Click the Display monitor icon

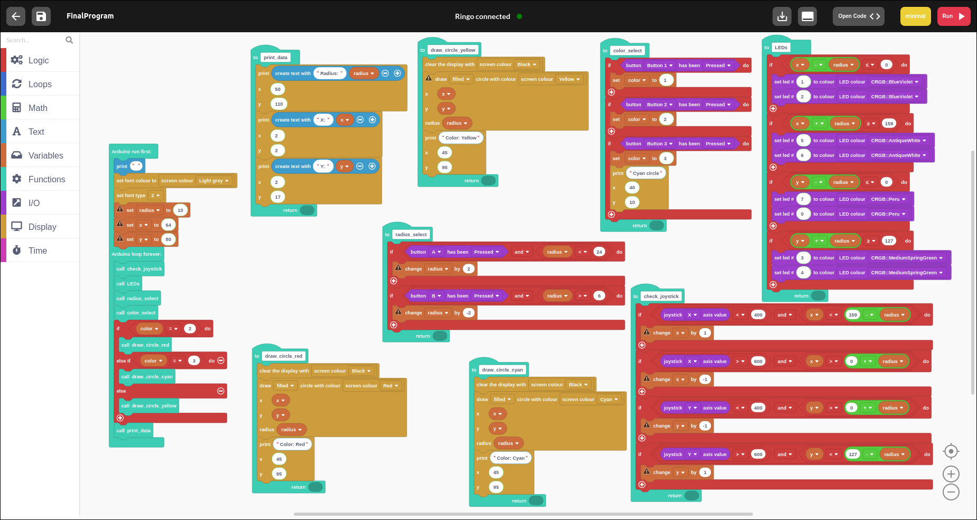click(17, 226)
